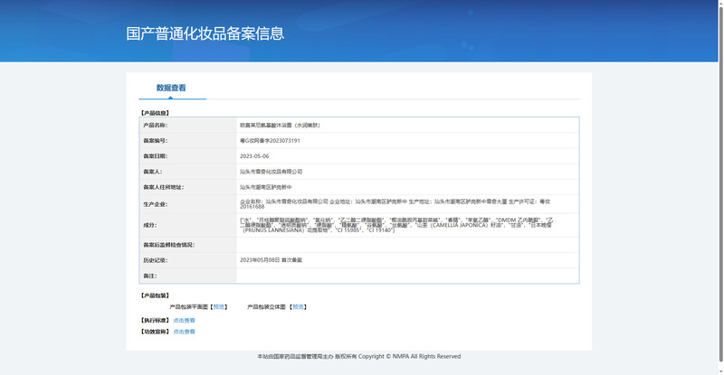Select the 生产企业 label cell
This screenshot has height=375, width=724.
coord(188,204)
